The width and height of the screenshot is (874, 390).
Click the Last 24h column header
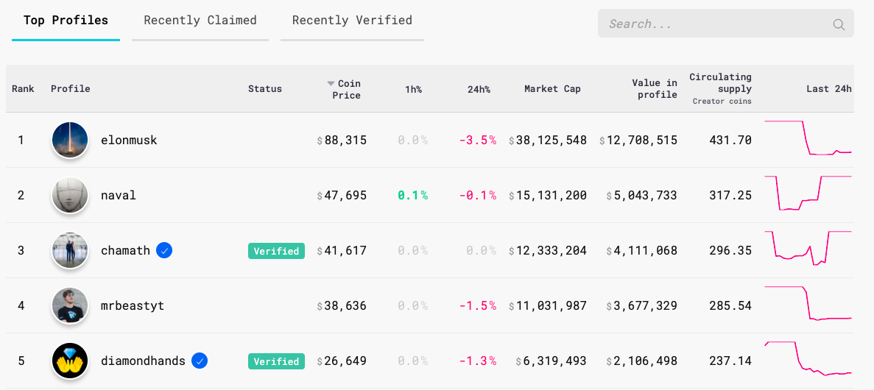pos(829,89)
